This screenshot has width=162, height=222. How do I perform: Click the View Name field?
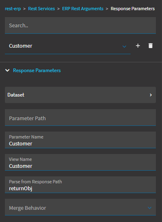80,162
